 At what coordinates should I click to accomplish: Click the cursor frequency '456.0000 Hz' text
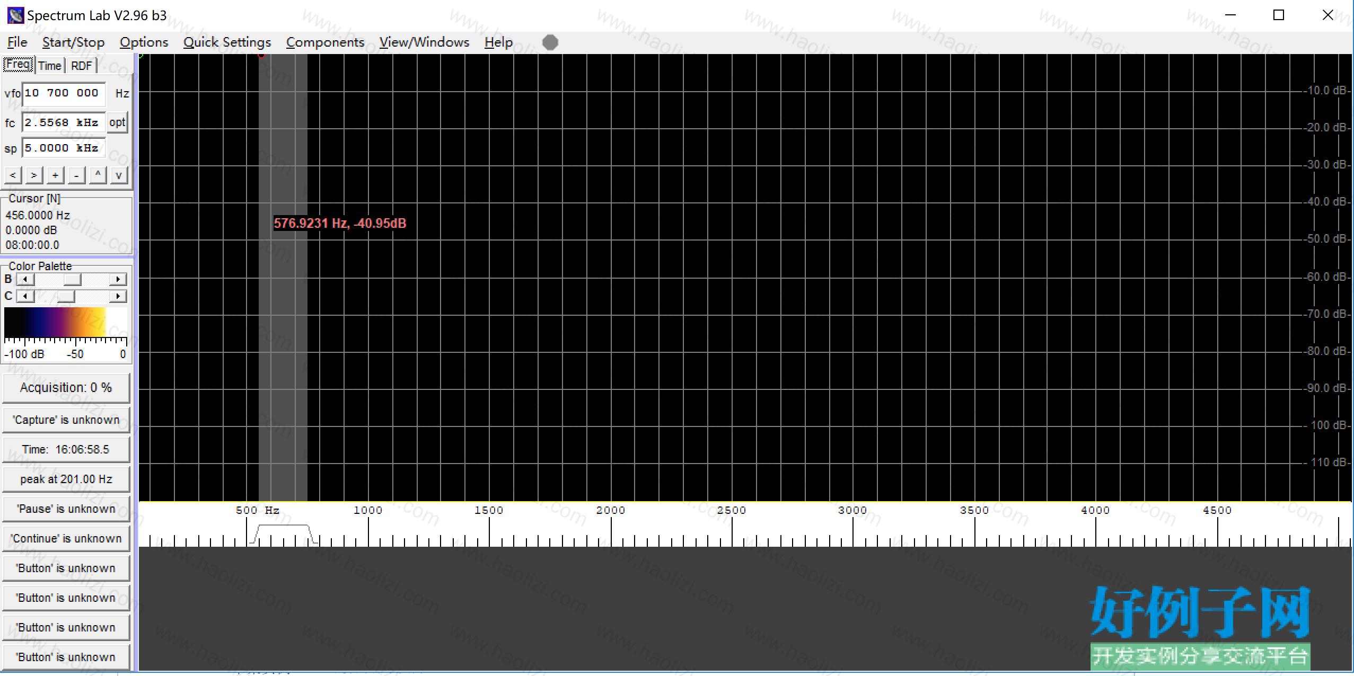point(38,215)
